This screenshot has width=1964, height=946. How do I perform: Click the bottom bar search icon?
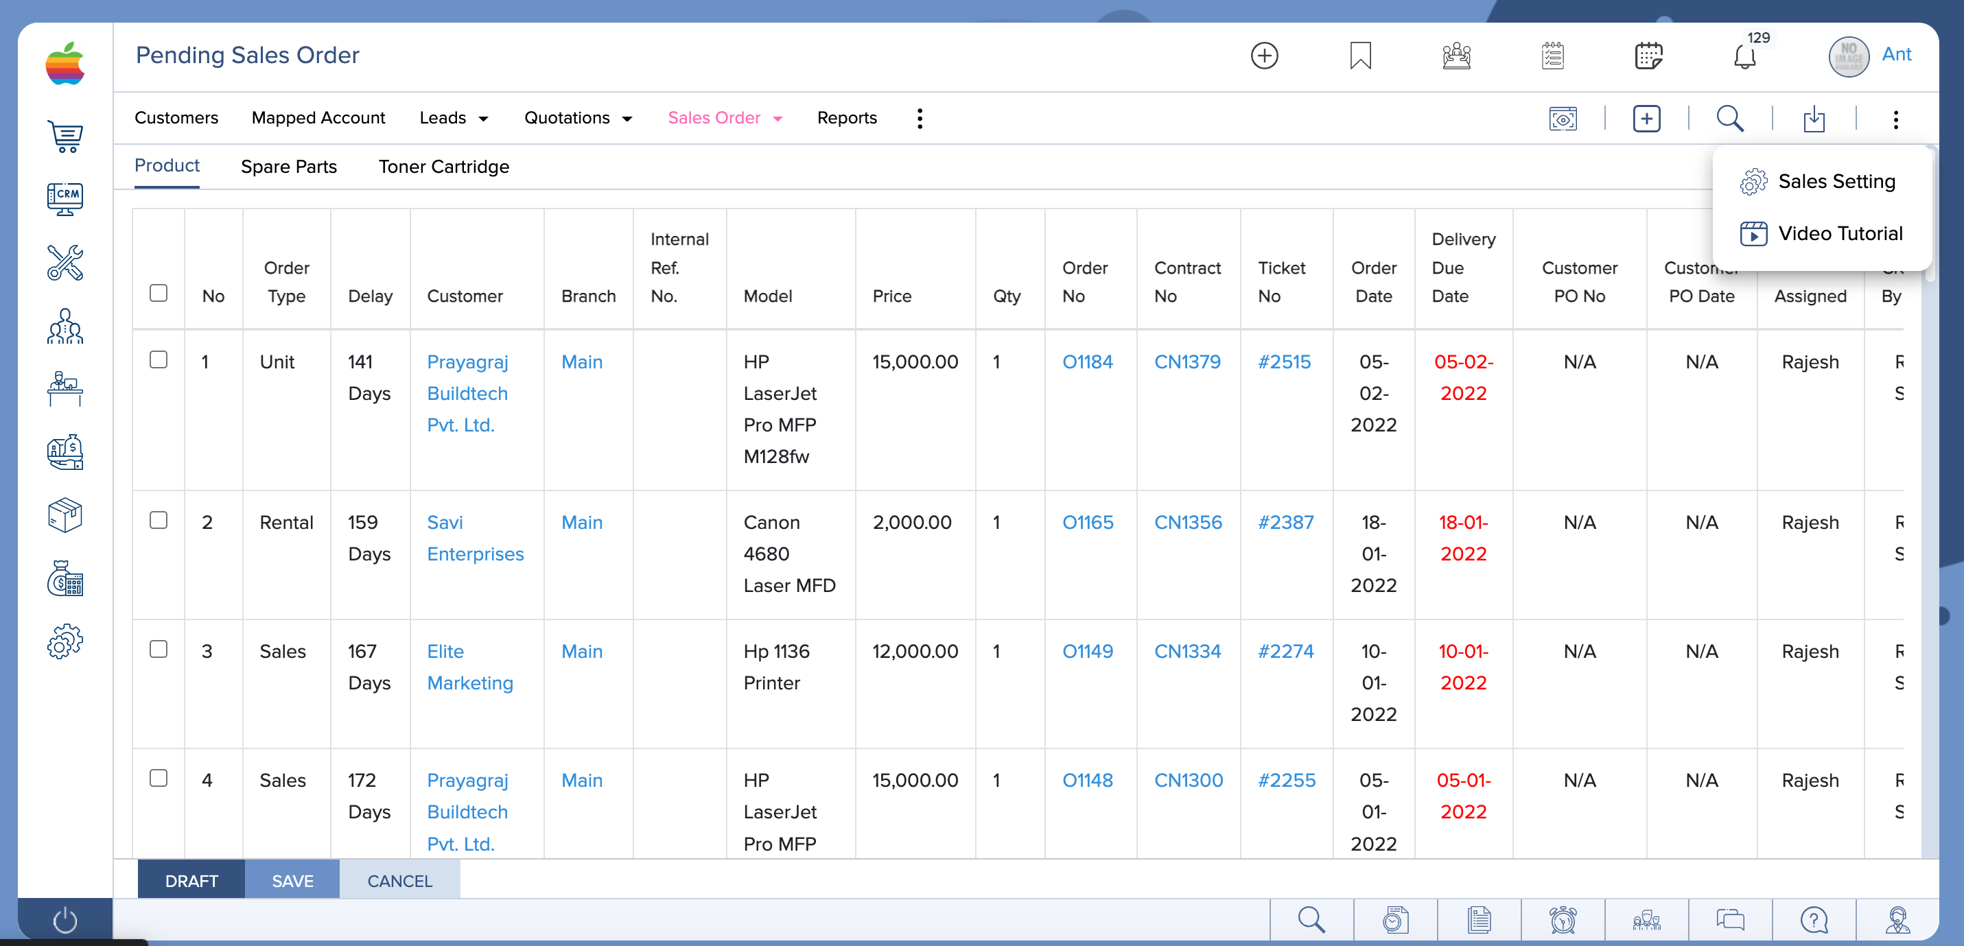[1311, 920]
